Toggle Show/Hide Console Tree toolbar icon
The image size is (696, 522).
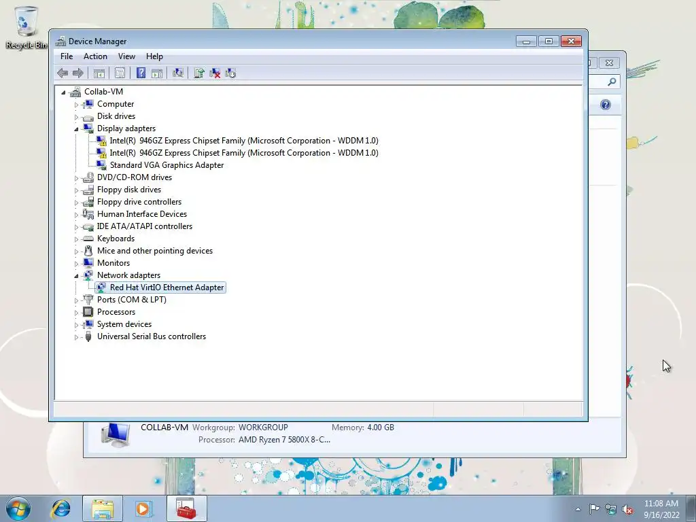pyautogui.click(x=99, y=73)
